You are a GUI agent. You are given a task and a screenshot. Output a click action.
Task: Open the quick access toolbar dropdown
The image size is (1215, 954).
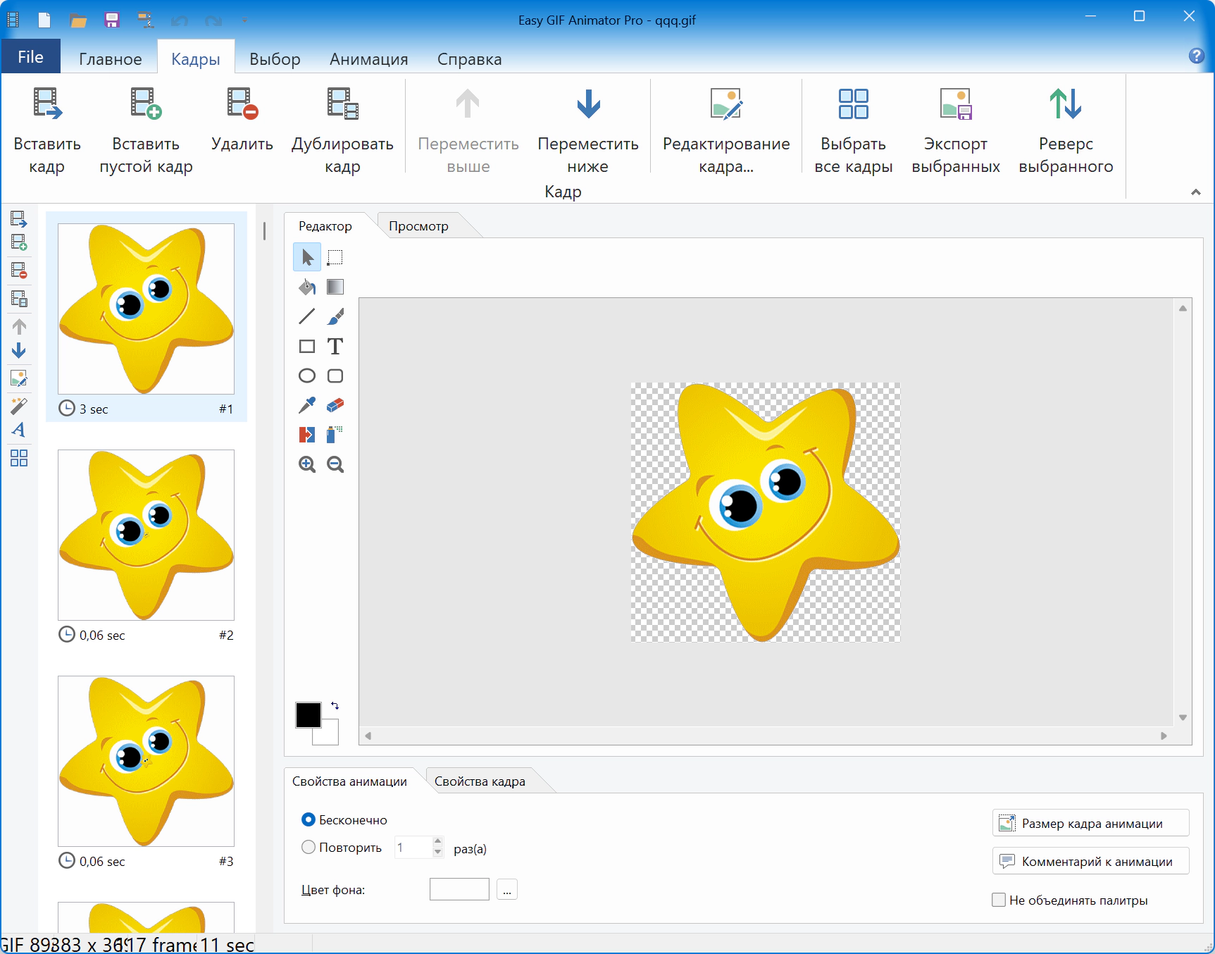click(x=244, y=20)
